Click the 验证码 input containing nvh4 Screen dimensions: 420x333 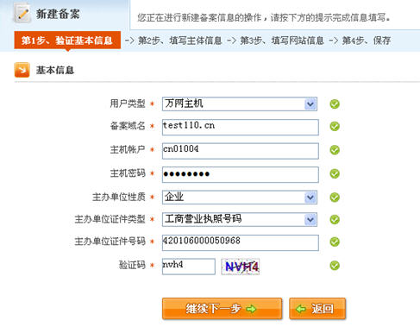point(189,267)
